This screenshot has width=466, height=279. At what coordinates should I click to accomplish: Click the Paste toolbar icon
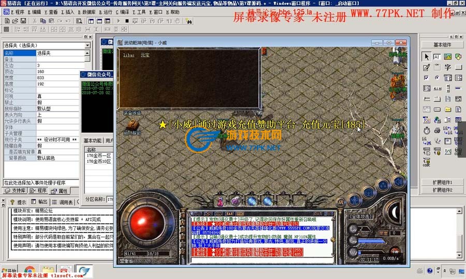[51, 21]
